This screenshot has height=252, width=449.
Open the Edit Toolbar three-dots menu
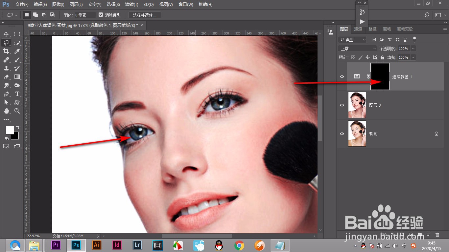(x=6, y=119)
